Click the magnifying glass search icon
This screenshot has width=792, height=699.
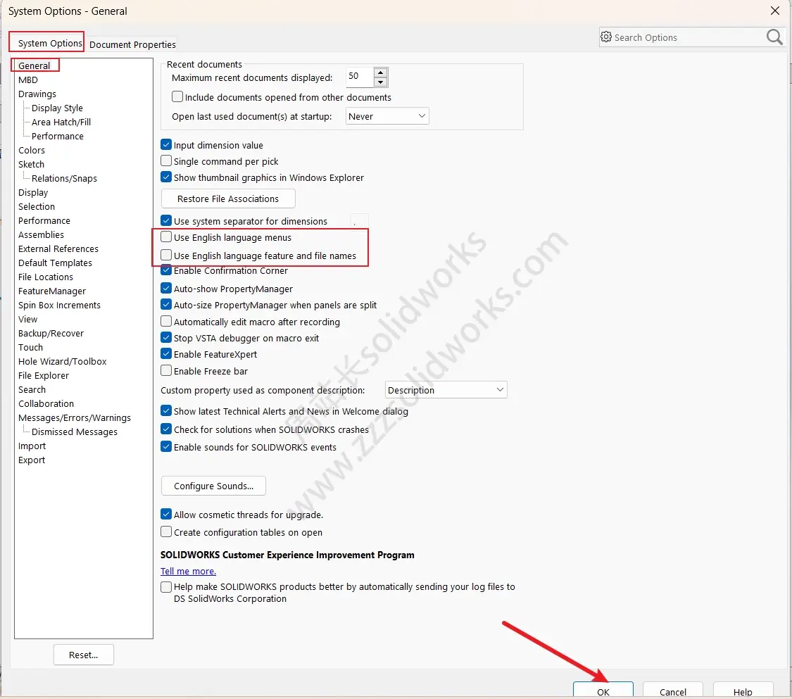(774, 37)
